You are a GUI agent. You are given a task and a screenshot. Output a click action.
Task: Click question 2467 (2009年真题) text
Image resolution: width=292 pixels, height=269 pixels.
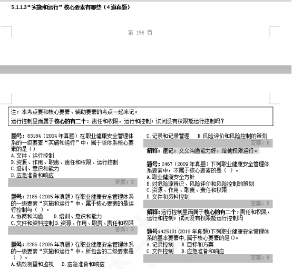coord(208,167)
